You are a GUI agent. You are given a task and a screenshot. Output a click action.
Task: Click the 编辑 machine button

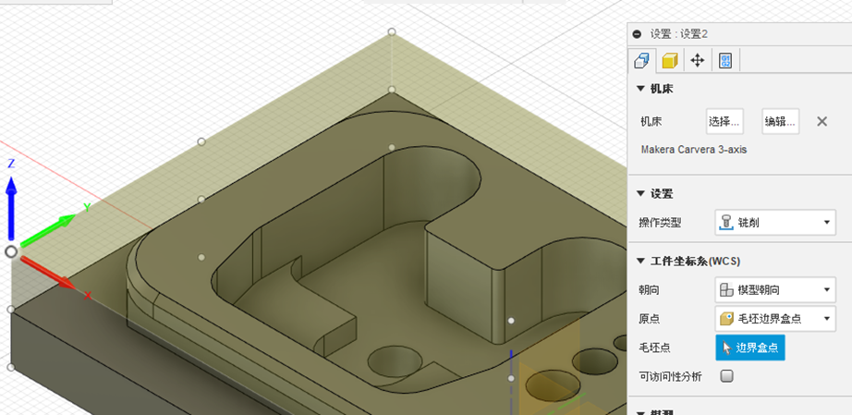[780, 121]
